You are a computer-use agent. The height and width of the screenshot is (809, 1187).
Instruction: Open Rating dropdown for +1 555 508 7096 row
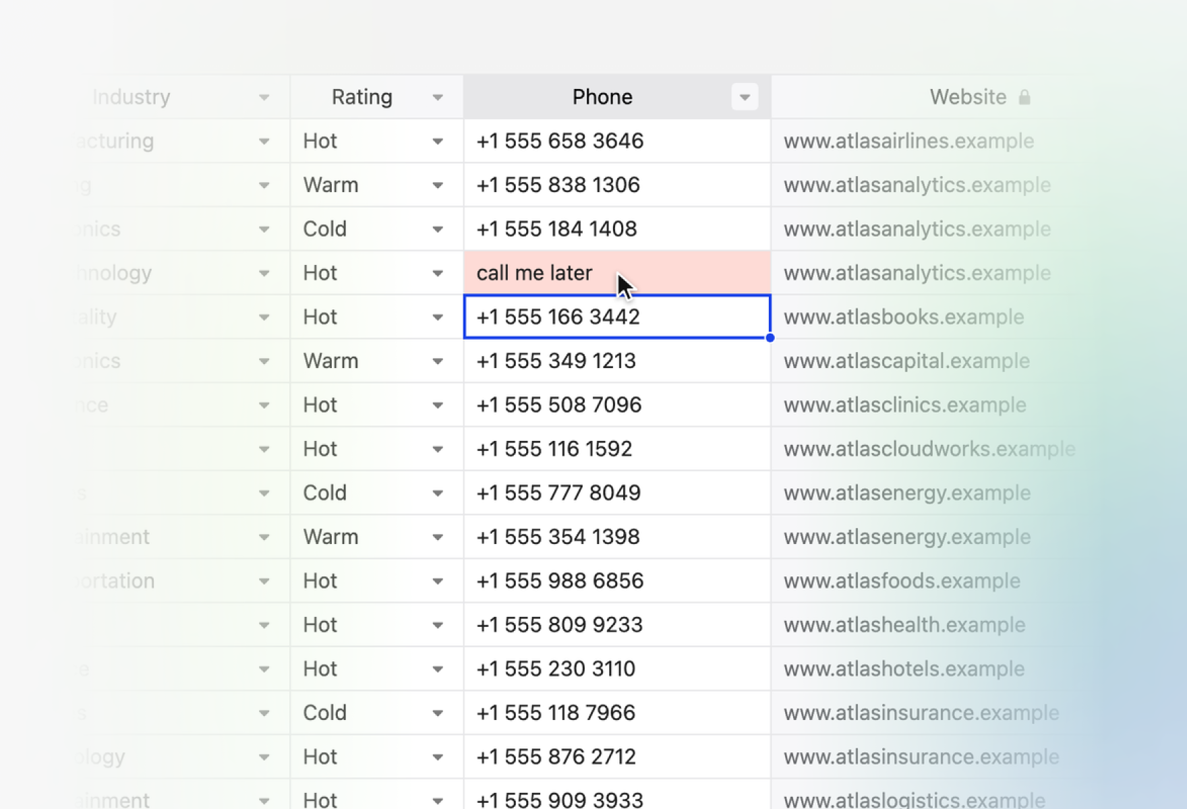[x=438, y=405]
